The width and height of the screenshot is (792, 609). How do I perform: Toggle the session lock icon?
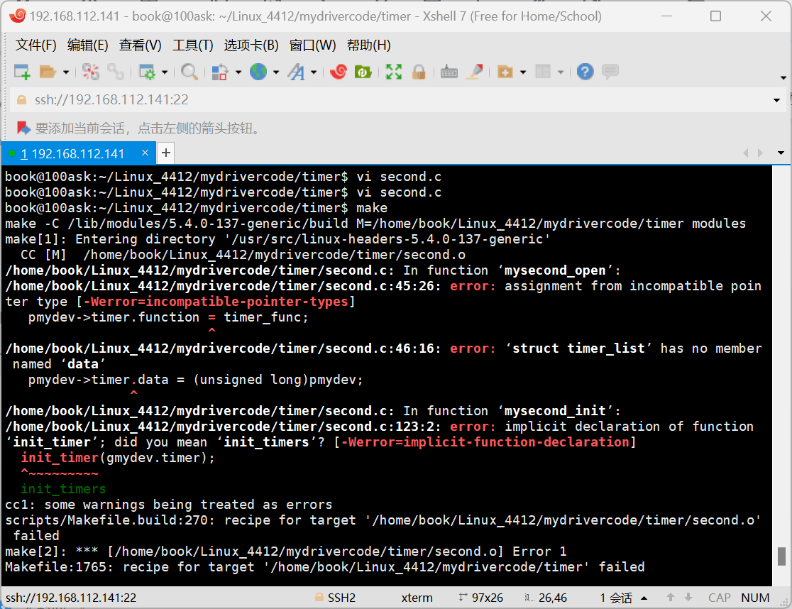419,72
